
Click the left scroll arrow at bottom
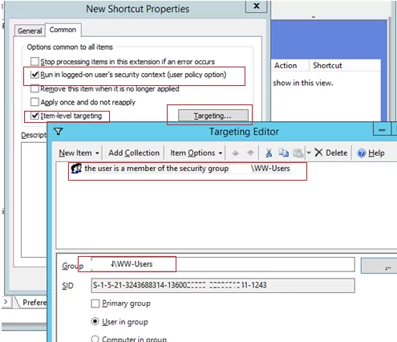click(6, 302)
